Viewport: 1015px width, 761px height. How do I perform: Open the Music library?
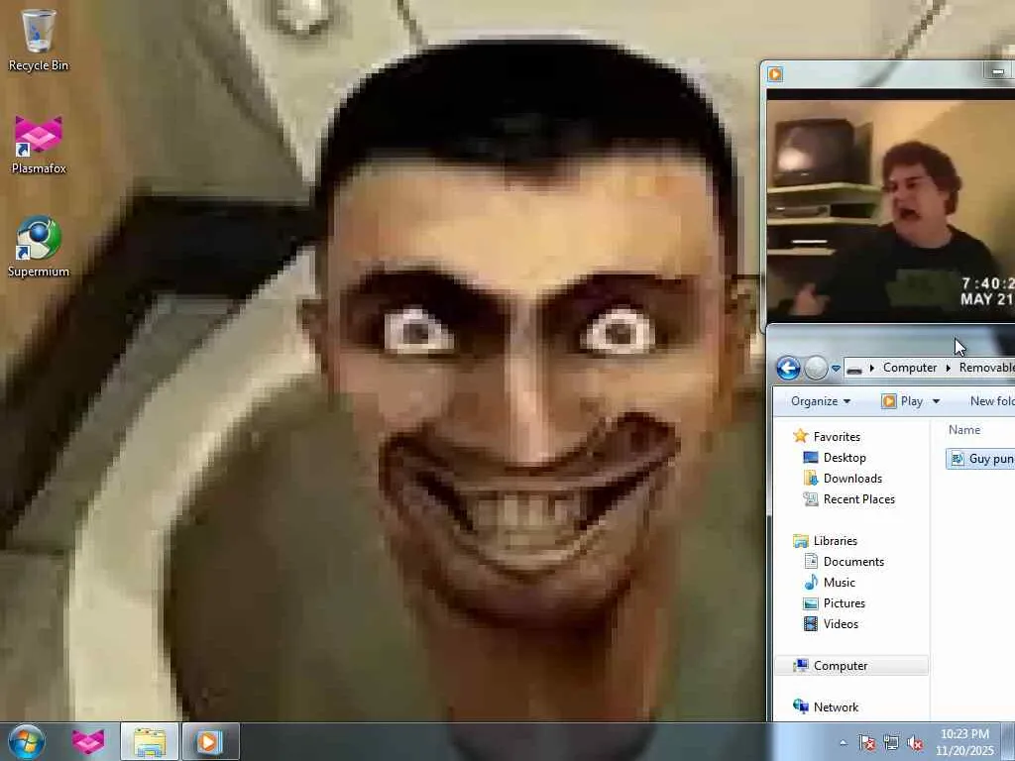tap(839, 583)
